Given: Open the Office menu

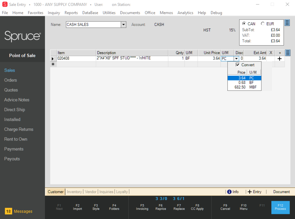Looking at the screenshot, I should pyautogui.click(x=150, y=13).
